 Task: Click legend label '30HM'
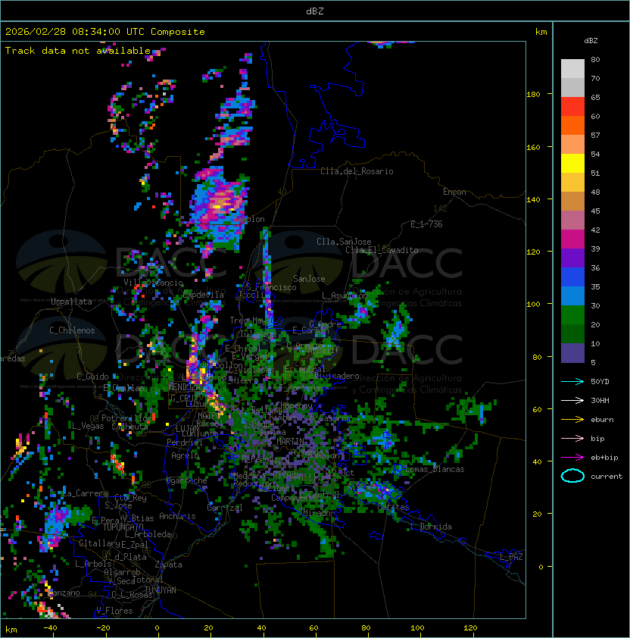coord(600,400)
